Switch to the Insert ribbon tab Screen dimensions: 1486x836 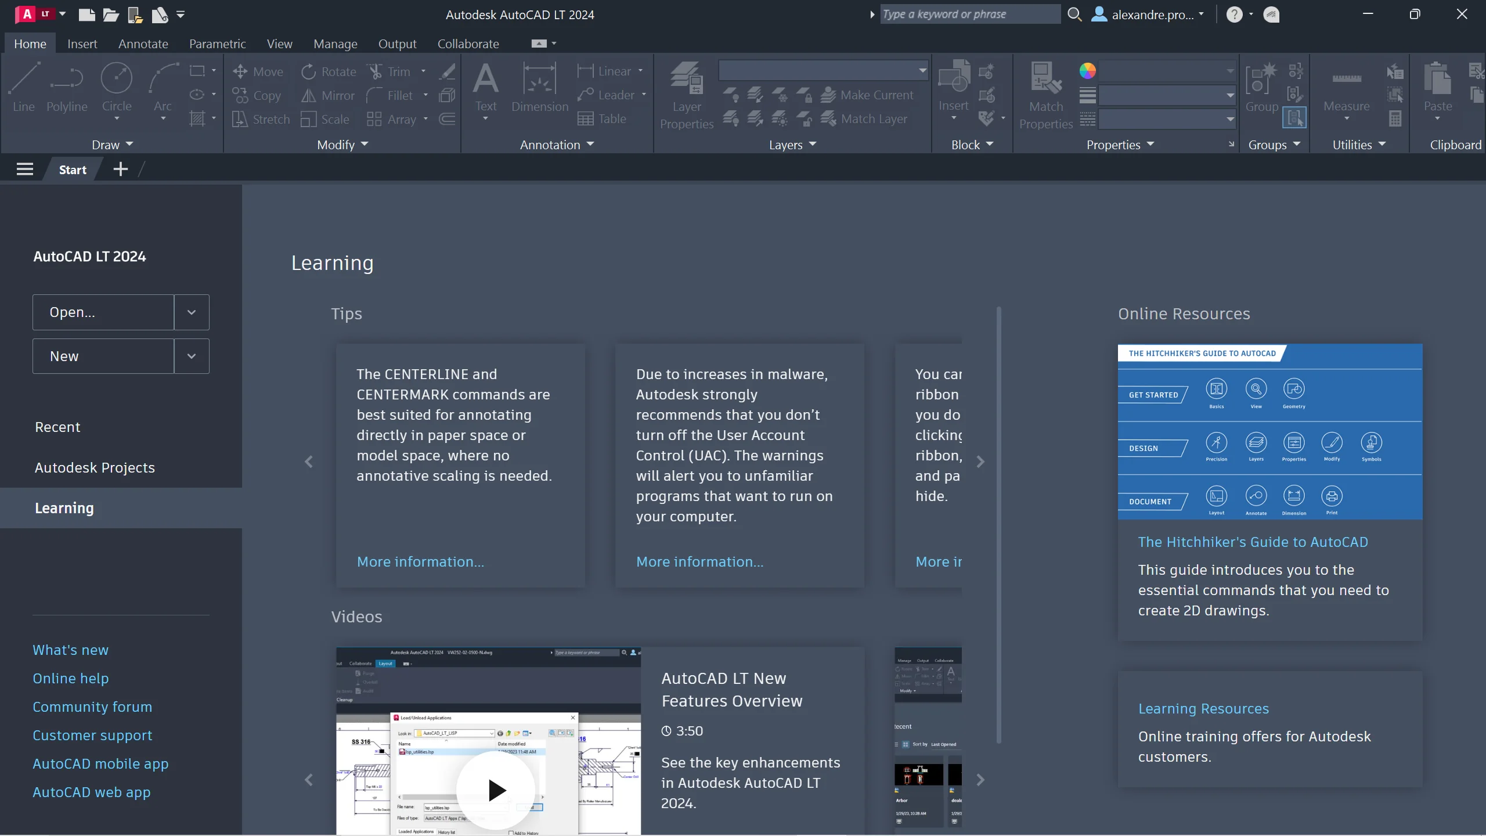tap(82, 44)
